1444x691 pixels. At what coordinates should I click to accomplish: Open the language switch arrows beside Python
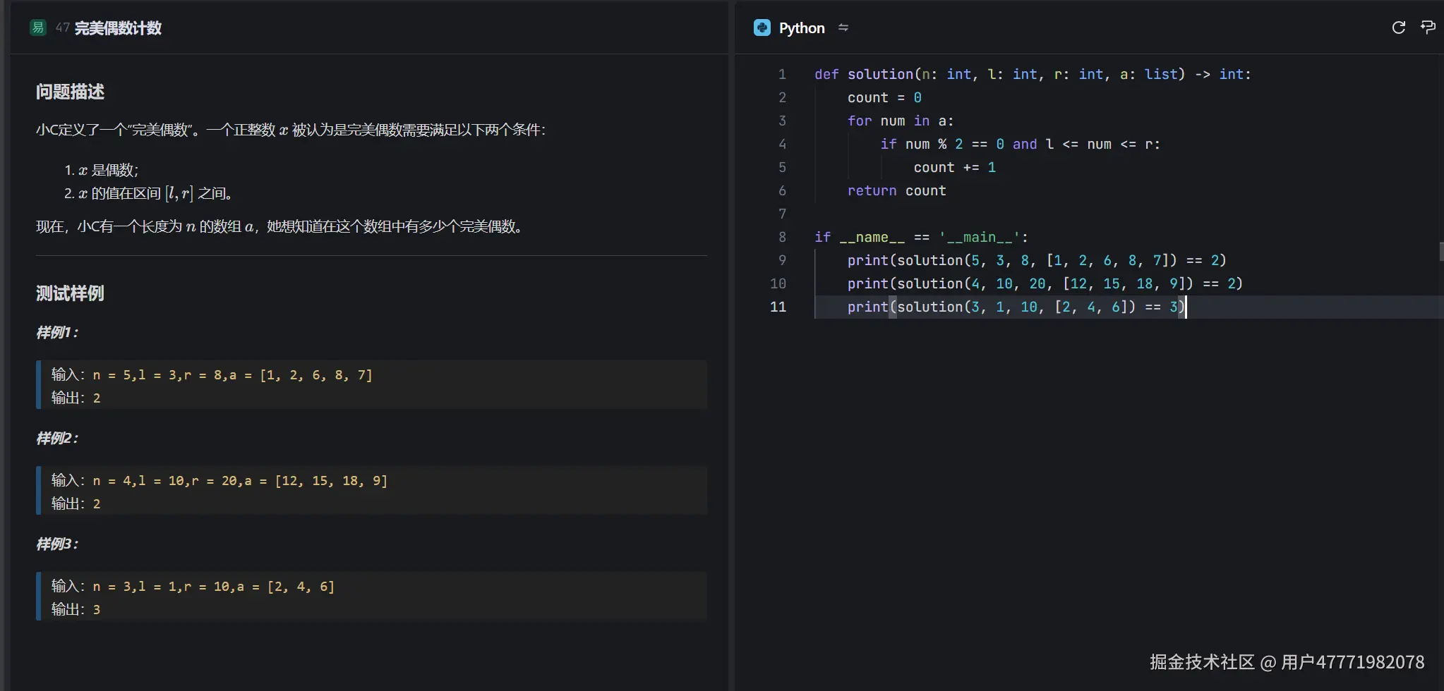tap(843, 27)
